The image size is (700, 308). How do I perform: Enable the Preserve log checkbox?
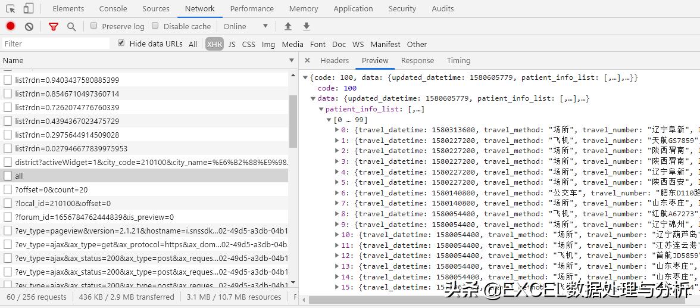[94, 26]
